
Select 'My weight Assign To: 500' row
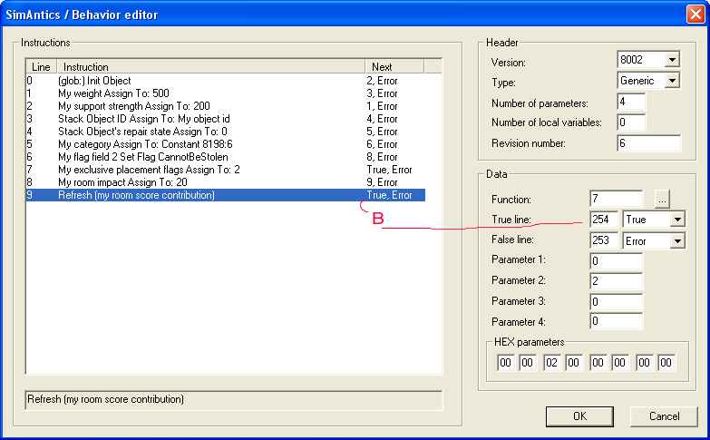[226, 93]
